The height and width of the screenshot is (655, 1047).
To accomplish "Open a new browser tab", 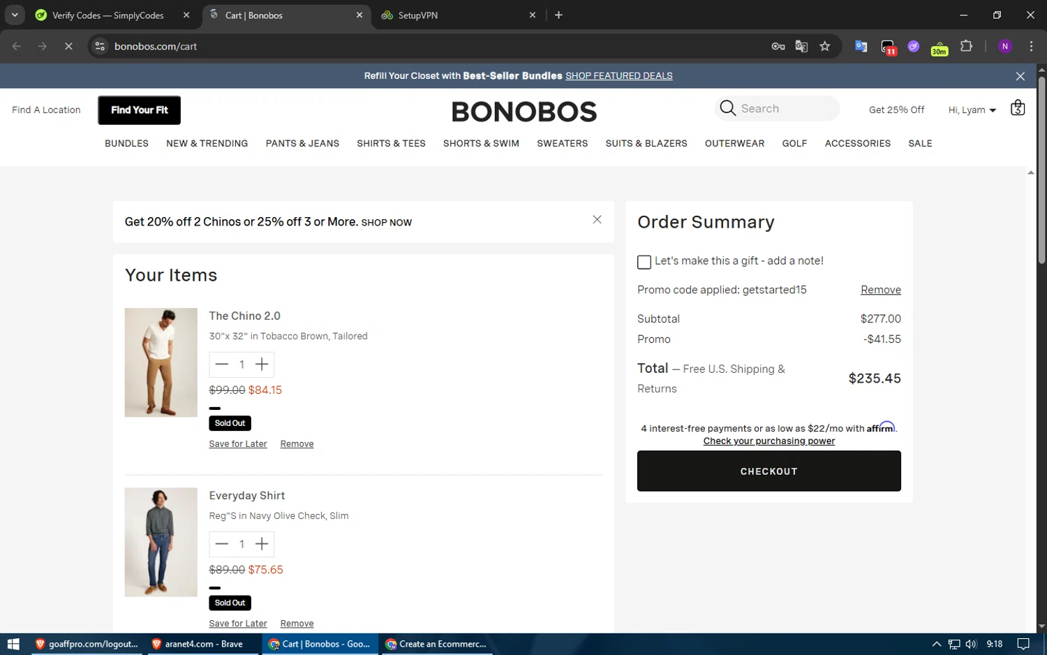I will coord(558,15).
